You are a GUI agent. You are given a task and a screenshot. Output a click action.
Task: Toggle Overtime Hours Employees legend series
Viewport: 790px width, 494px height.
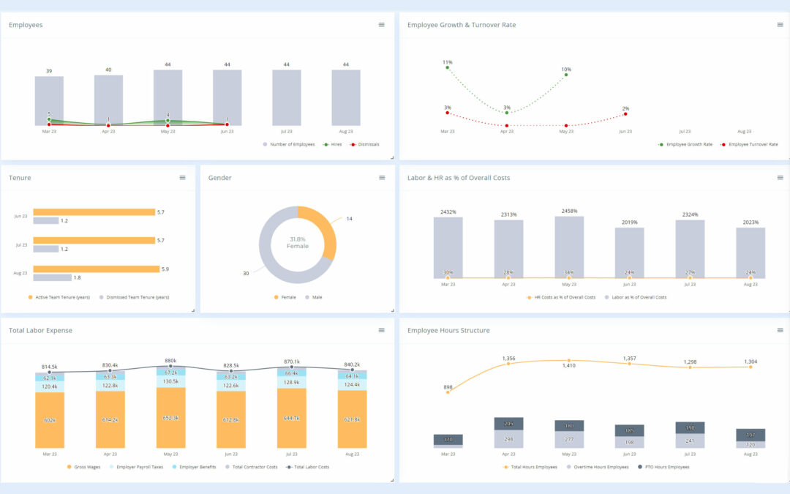(598, 467)
